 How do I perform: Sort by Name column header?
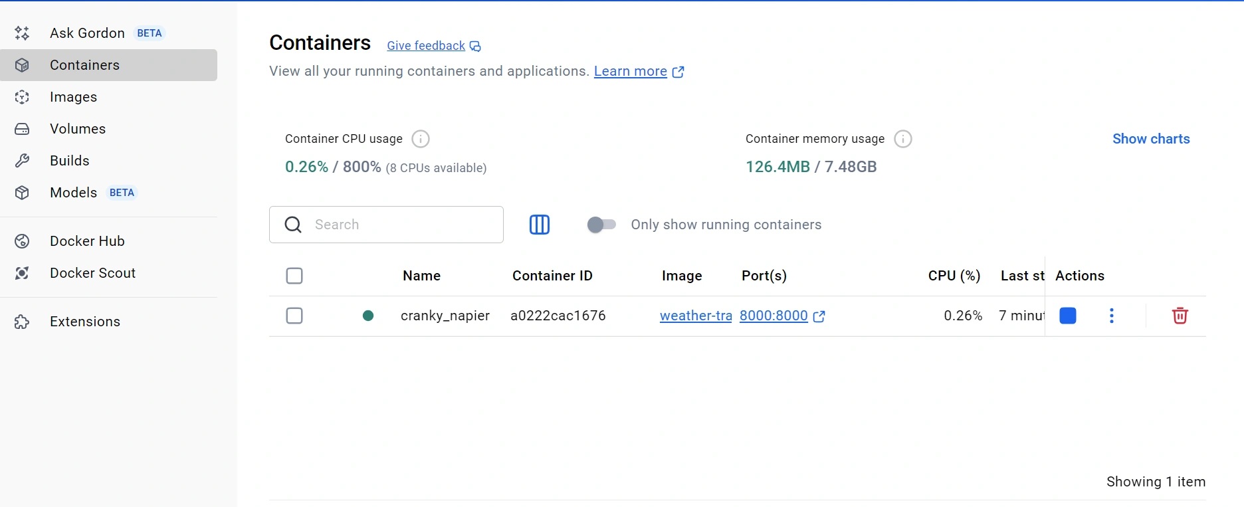421,276
